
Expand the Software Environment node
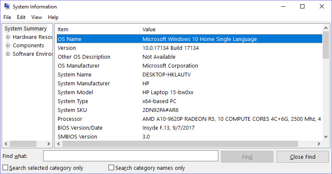8,54
